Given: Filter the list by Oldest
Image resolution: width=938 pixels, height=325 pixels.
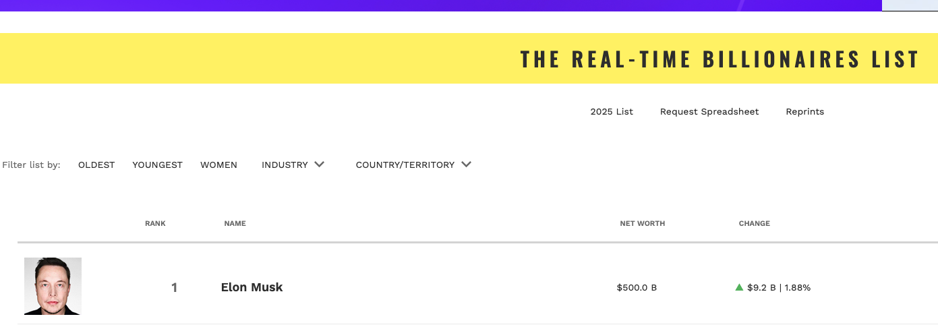Looking at the screenshot, I should (96, 165).
